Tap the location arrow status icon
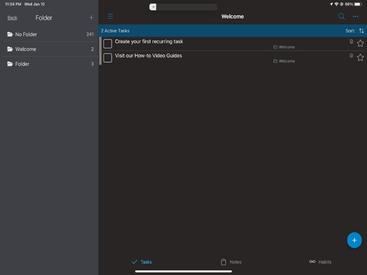The image size is (367, 275). tap(331, 4)
